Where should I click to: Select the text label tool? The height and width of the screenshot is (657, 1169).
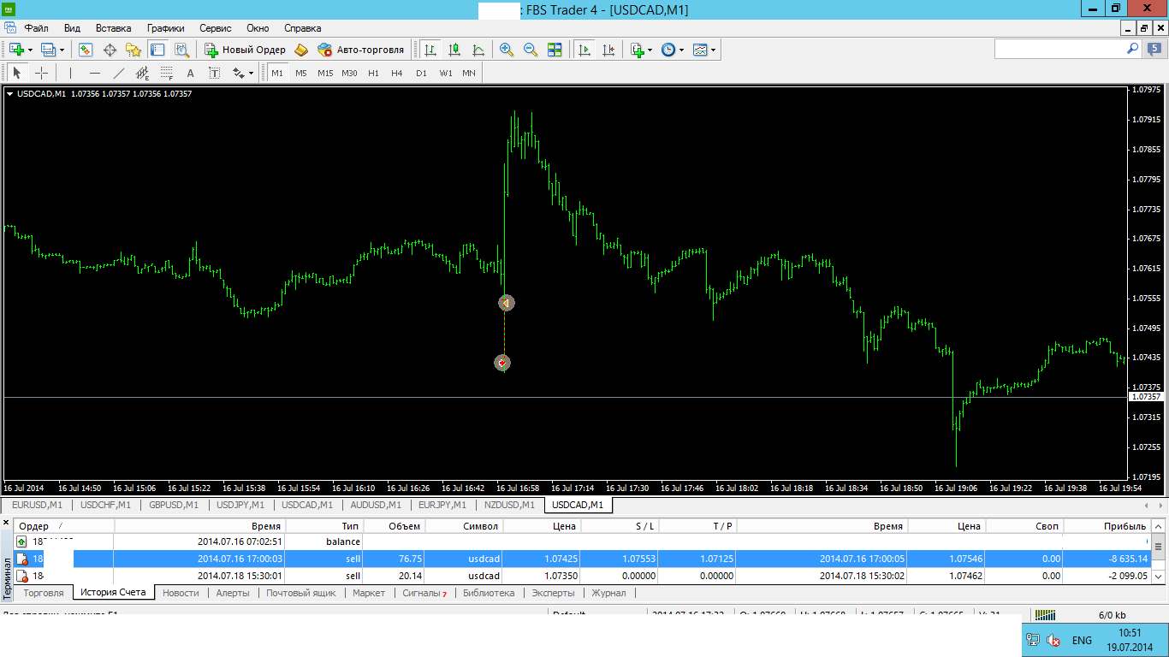point(214,73)
